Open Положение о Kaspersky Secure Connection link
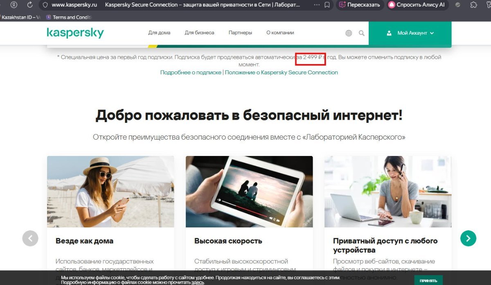This screenshot has width=491, height=285. point(282,72)
